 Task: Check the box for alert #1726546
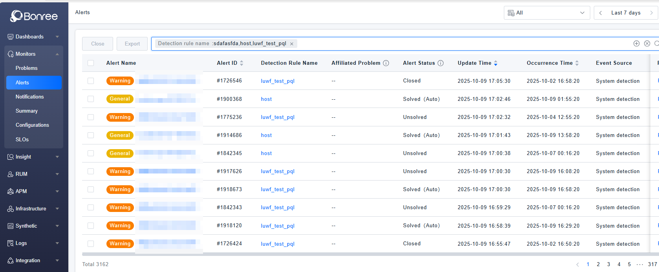click(91, 81)
